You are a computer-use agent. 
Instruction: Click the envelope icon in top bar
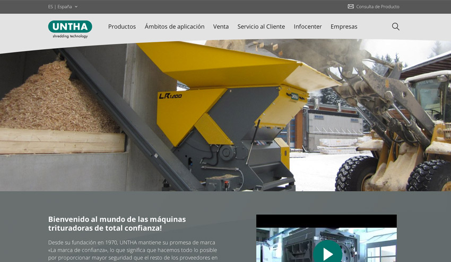pyautogui.click(x=351, y=7)
